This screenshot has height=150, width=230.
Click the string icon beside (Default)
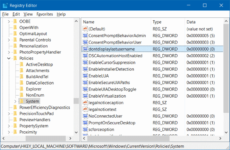click(85, 29)
